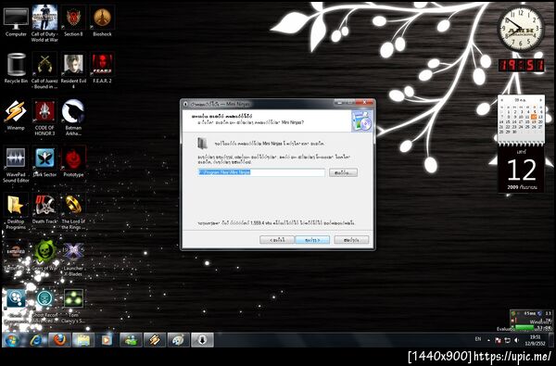This screenshot has height=366, width=556.
Task: Select the Ghost Recon Advanced shortcut
Action: [x=44, y=305]
